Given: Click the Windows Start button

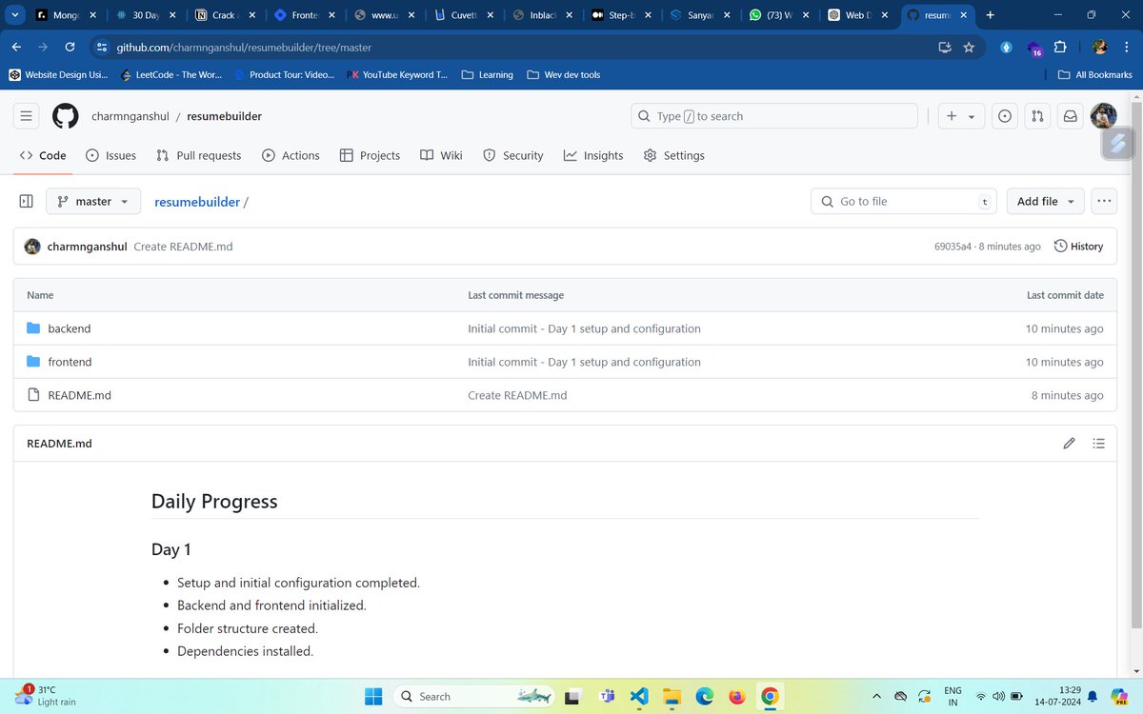Looking at the screenshot, I should tap(372, 696).
